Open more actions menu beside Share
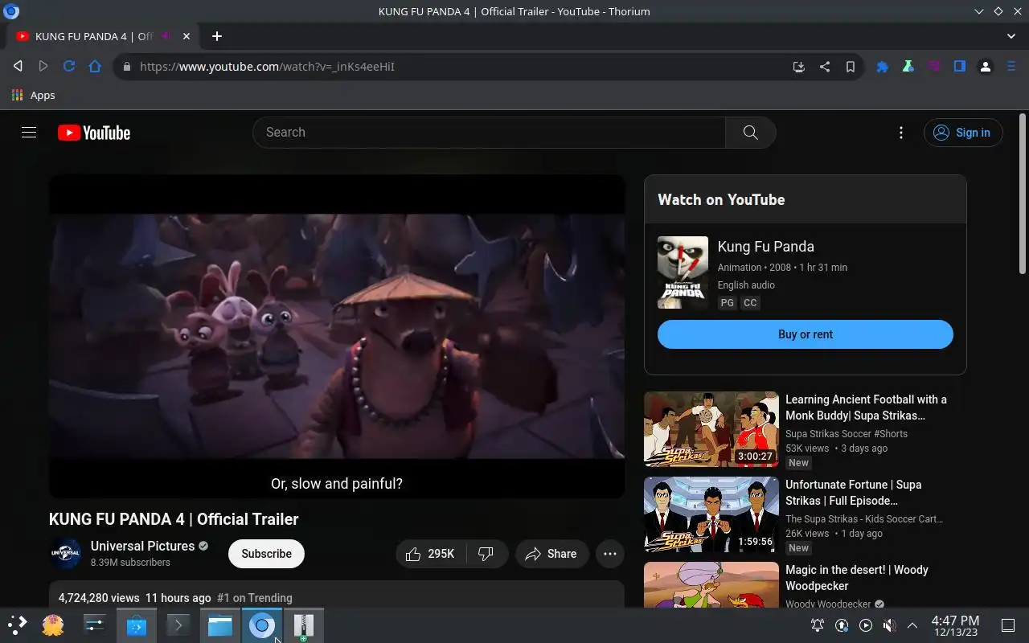The image size is (1029, 643). (610, 554)
